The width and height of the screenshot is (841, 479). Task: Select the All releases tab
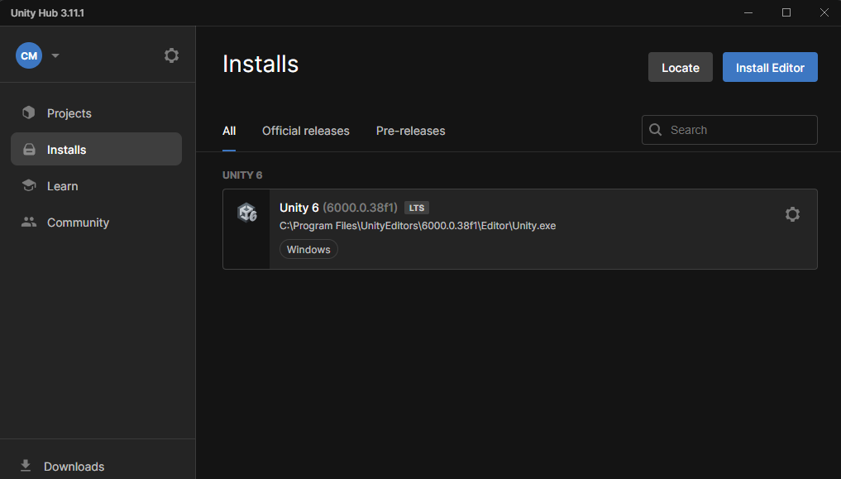pos(229,131)
